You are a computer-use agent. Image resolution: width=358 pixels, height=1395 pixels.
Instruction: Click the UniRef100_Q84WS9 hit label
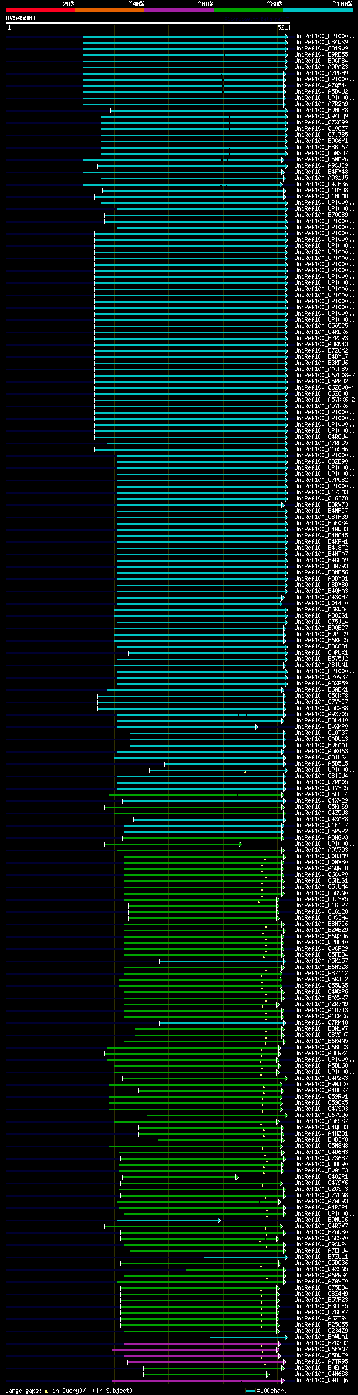point(321,42)
